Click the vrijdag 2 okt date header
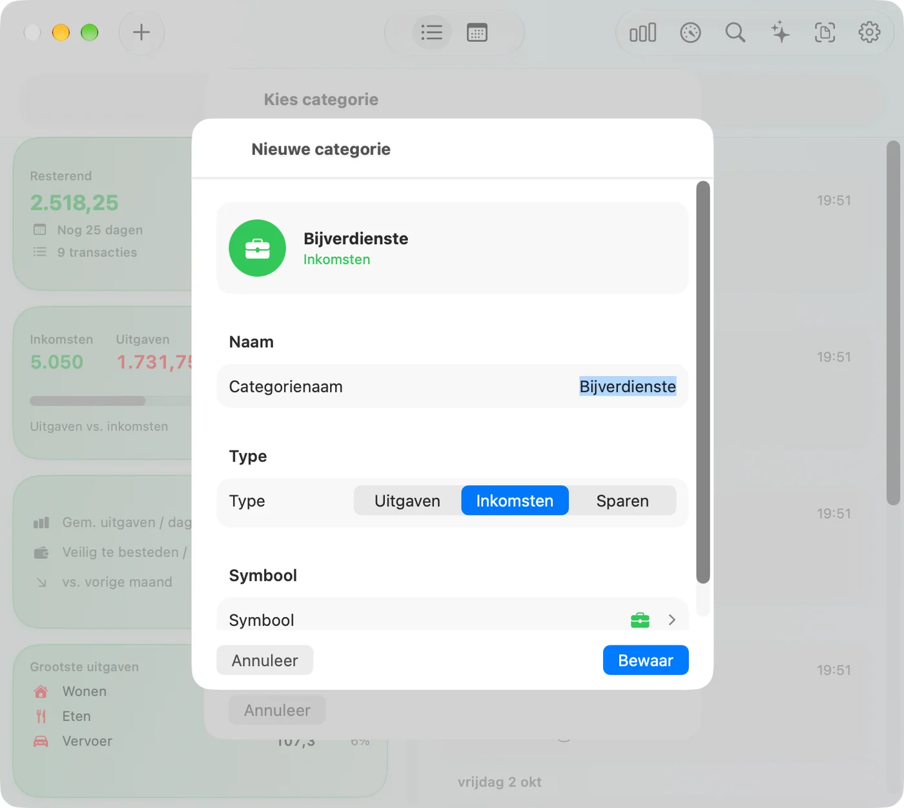Screen dimensions: 904x808 [x=500, y=782]
